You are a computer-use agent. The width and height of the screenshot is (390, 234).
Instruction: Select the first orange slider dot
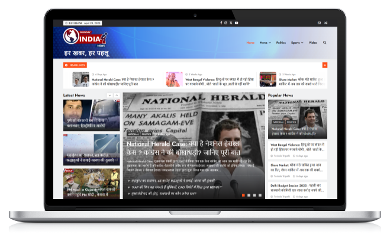(243, 195)
